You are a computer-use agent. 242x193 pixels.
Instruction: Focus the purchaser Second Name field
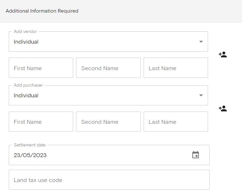(108, 122)
